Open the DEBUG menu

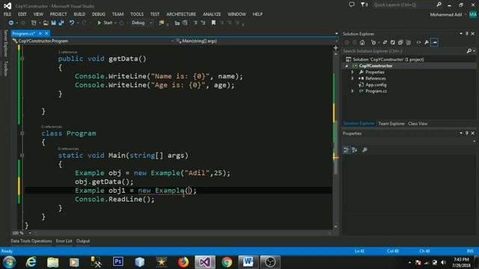click(98, 14)
